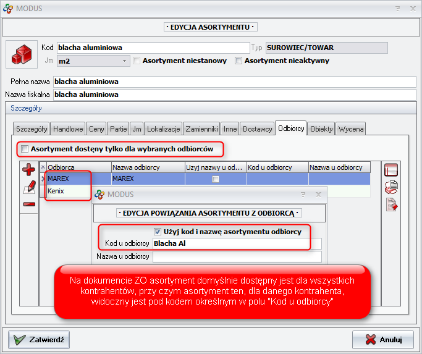Image resolution: width=422 pixels, height=354 pixels.
Task: Switch to the Dostawcy tab
Action: [x=257, y=129]
